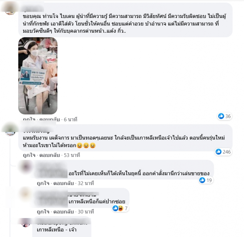Image resolution: width=244 pixels, height=237 pixels.
Task: Click ถูกใจ under the 32 นาที reply
Action: 43,183
